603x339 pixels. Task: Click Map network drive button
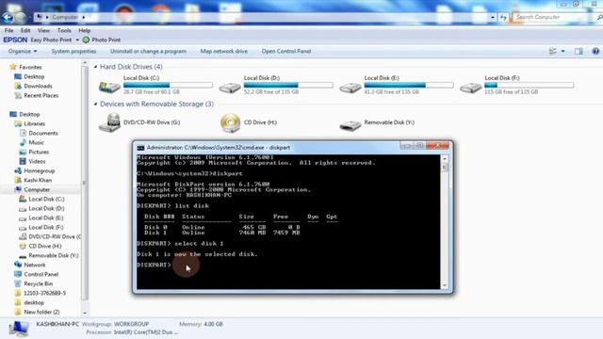224,51
